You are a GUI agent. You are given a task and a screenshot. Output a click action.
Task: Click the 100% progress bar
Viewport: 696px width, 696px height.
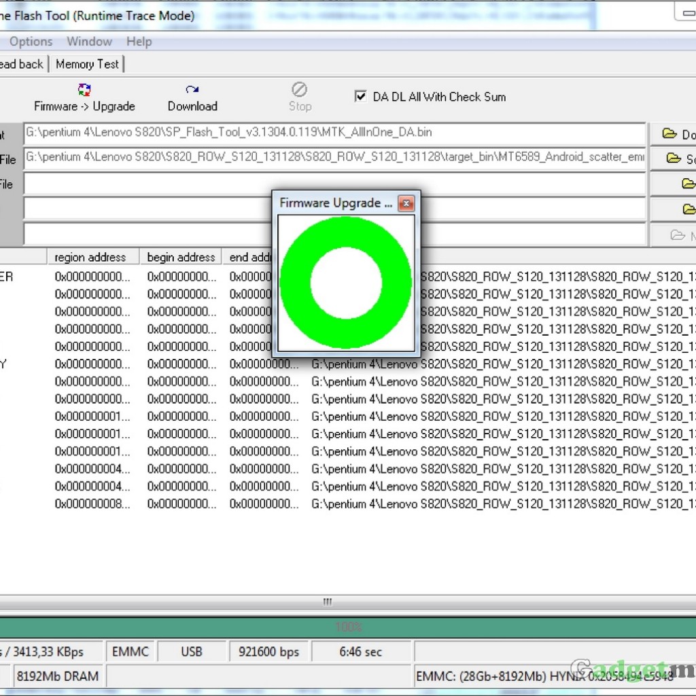(x=348, y=627)
